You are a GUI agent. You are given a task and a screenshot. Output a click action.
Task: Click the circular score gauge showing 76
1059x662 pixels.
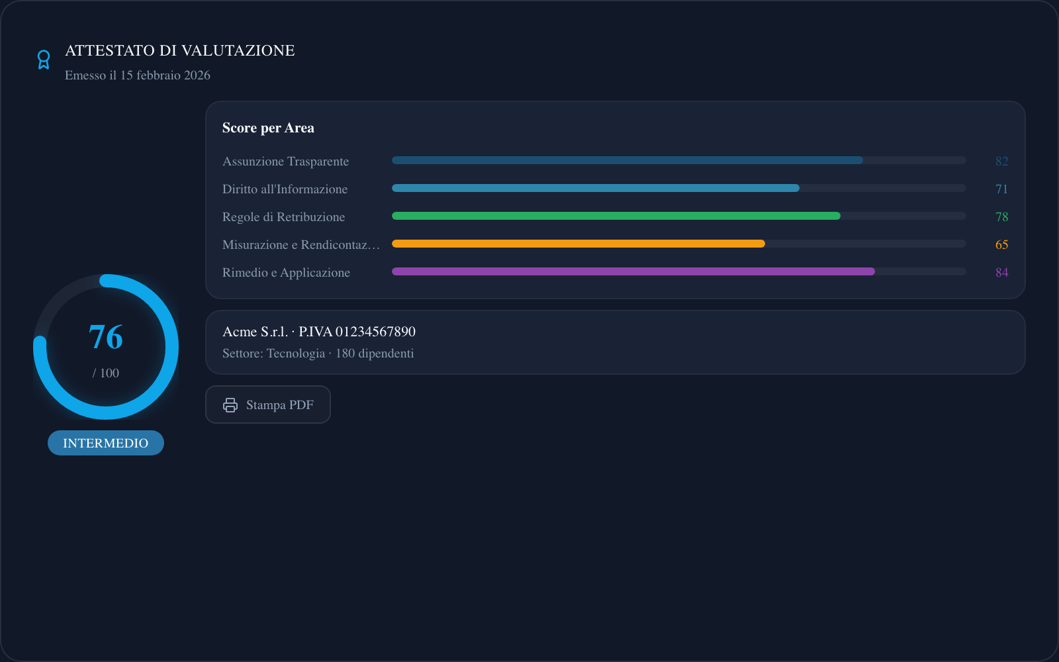pos(106,347)
